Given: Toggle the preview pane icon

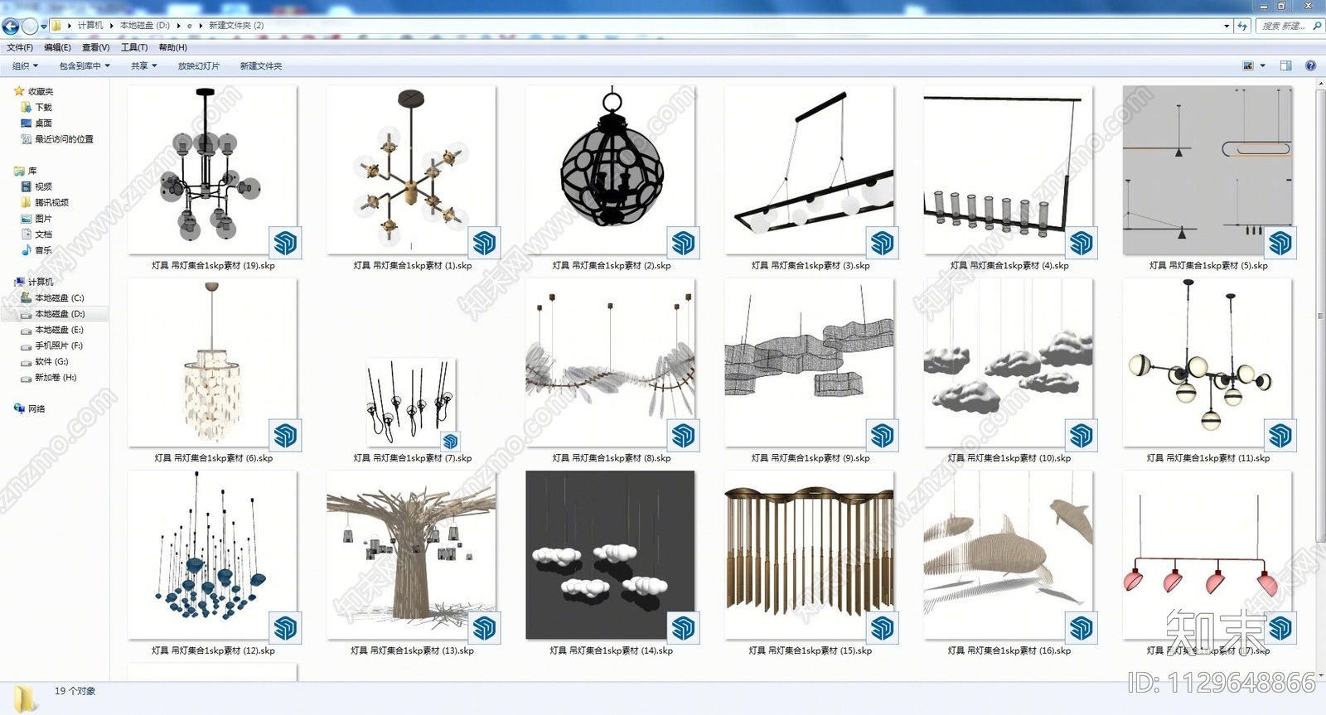Looking at the screenshot, I should [x=1285, y=65].
